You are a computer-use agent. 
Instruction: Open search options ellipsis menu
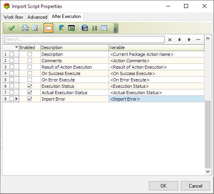coord(198,40)
